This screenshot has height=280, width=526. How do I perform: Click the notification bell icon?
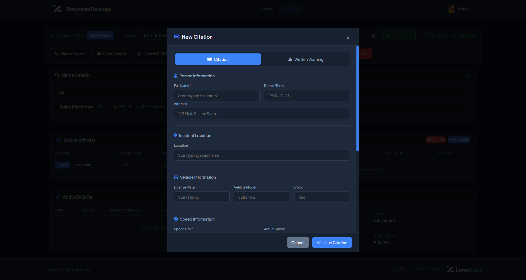pyautogui.click(x=373, y=35)
